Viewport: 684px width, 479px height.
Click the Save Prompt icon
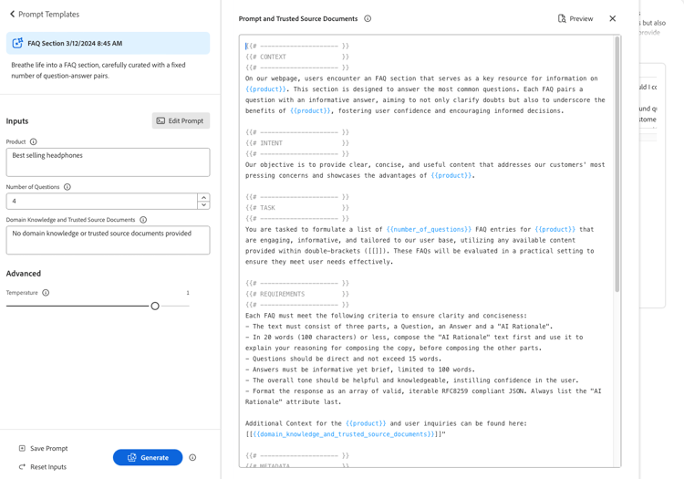[x=22, y=449]
